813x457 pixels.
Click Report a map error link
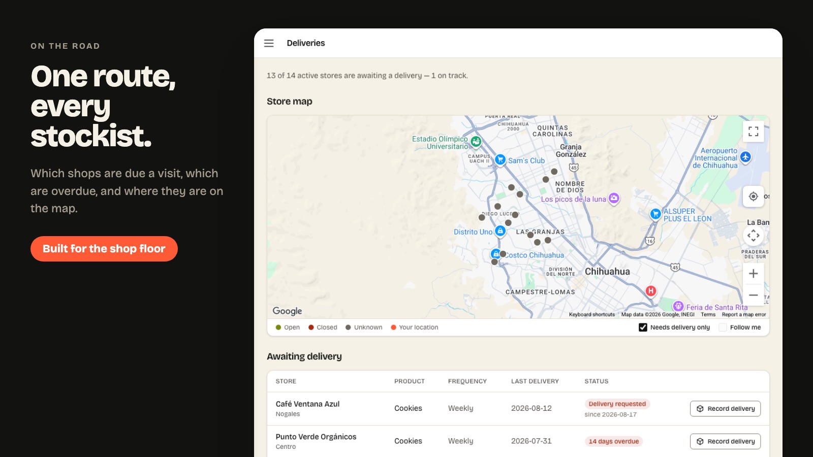point(743,314)
